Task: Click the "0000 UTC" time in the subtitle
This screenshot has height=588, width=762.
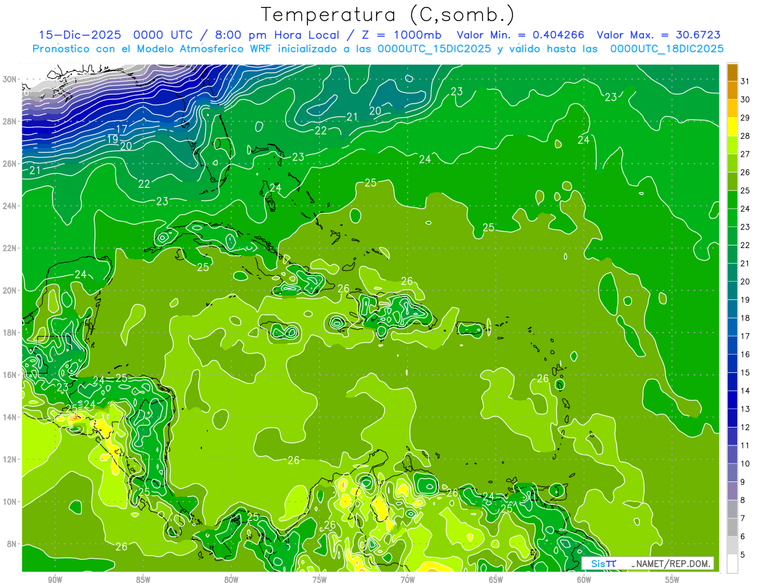Action: click(162, 35)
